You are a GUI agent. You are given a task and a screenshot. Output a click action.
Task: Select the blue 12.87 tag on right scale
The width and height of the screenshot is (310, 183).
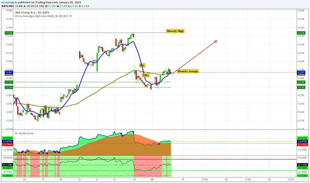[x=301, y=73]
